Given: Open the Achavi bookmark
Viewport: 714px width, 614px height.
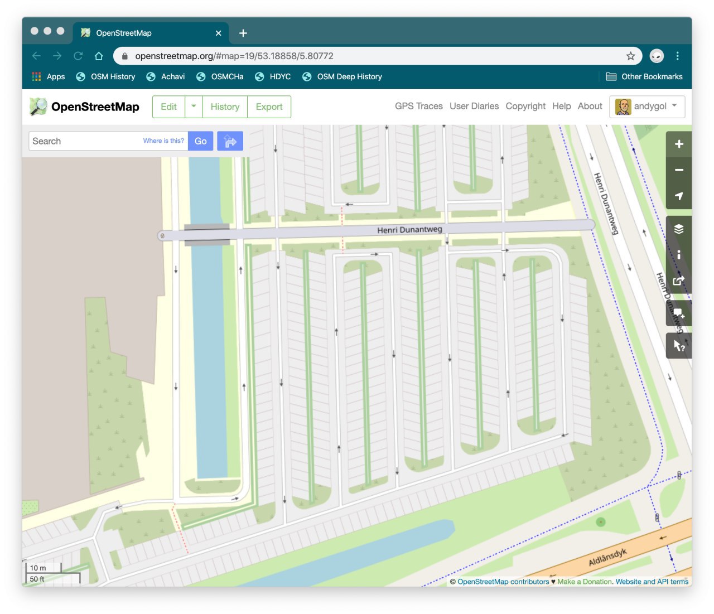Looking at the screenshot, I should click(165, 76).
